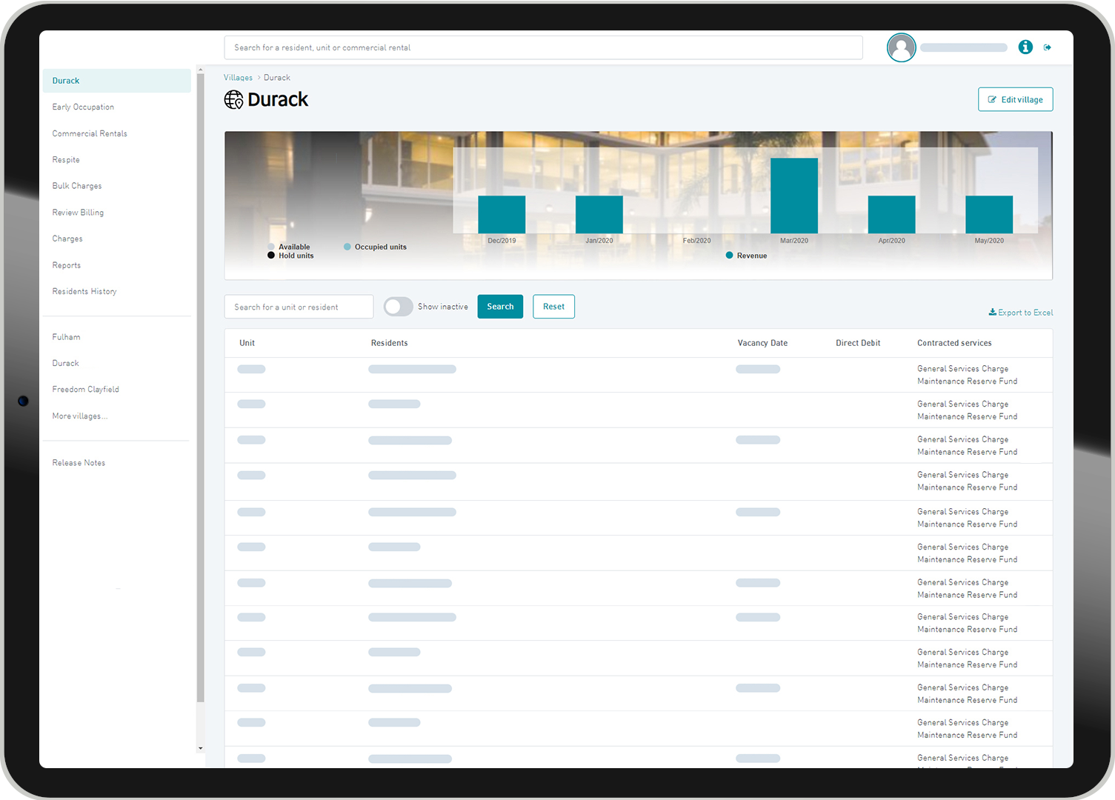The image size is (1115, 800).
Task: Click the Direct Debit column header
Action: (858, 343)
